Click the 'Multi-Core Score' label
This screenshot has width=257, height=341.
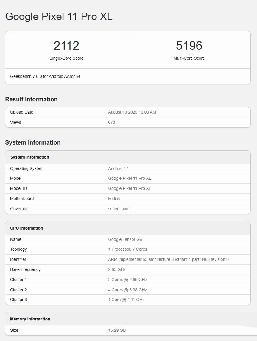coord(189,58)
